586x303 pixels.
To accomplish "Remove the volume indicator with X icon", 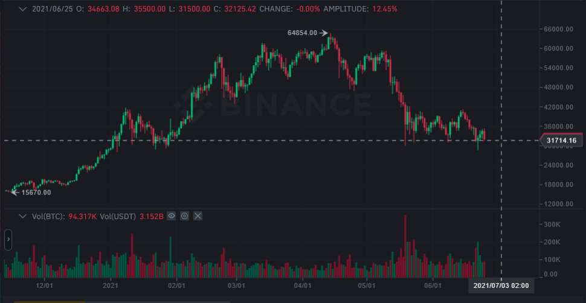I will (x=198, y=215).
